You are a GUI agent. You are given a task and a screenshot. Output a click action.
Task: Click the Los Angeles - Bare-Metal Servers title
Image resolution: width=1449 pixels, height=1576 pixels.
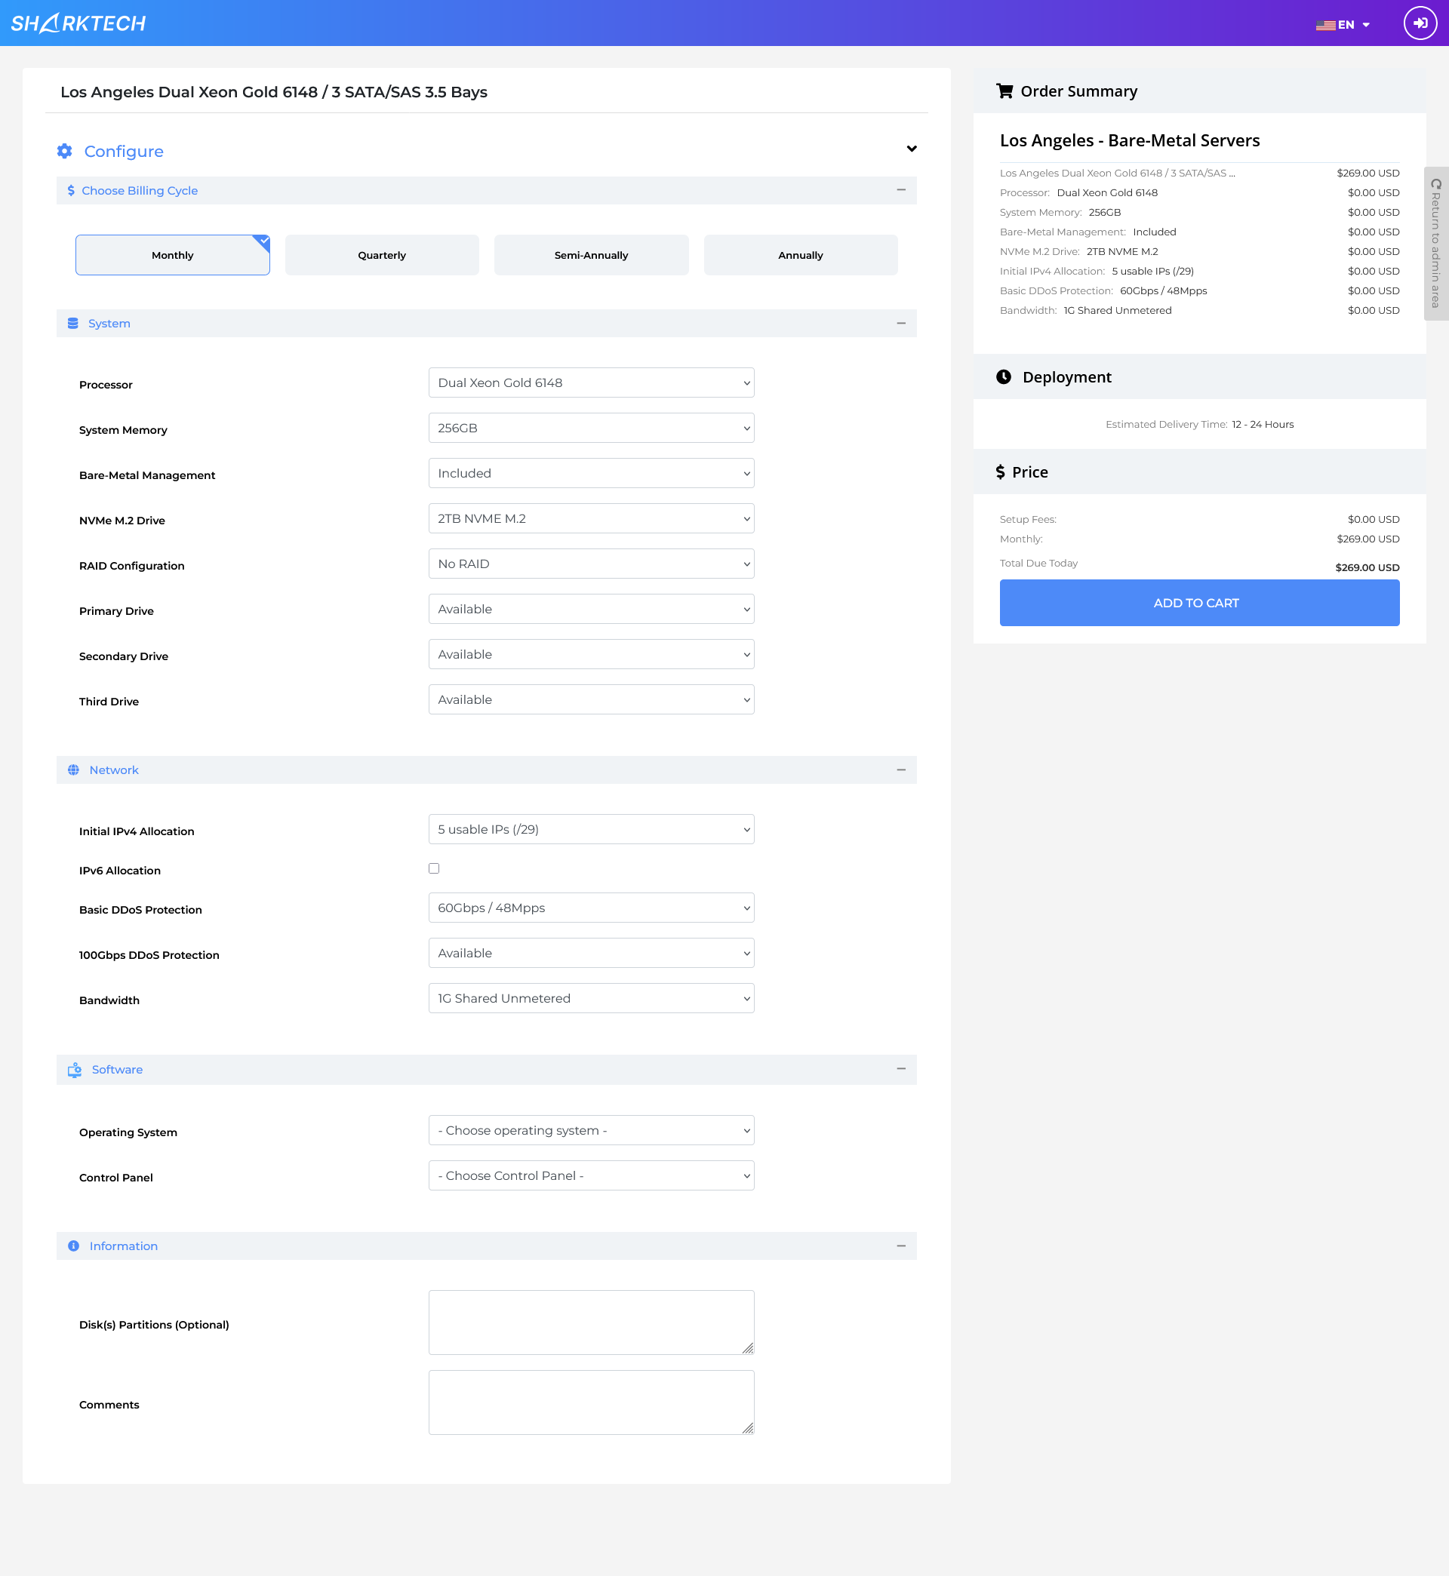[x=1129, y=140]
